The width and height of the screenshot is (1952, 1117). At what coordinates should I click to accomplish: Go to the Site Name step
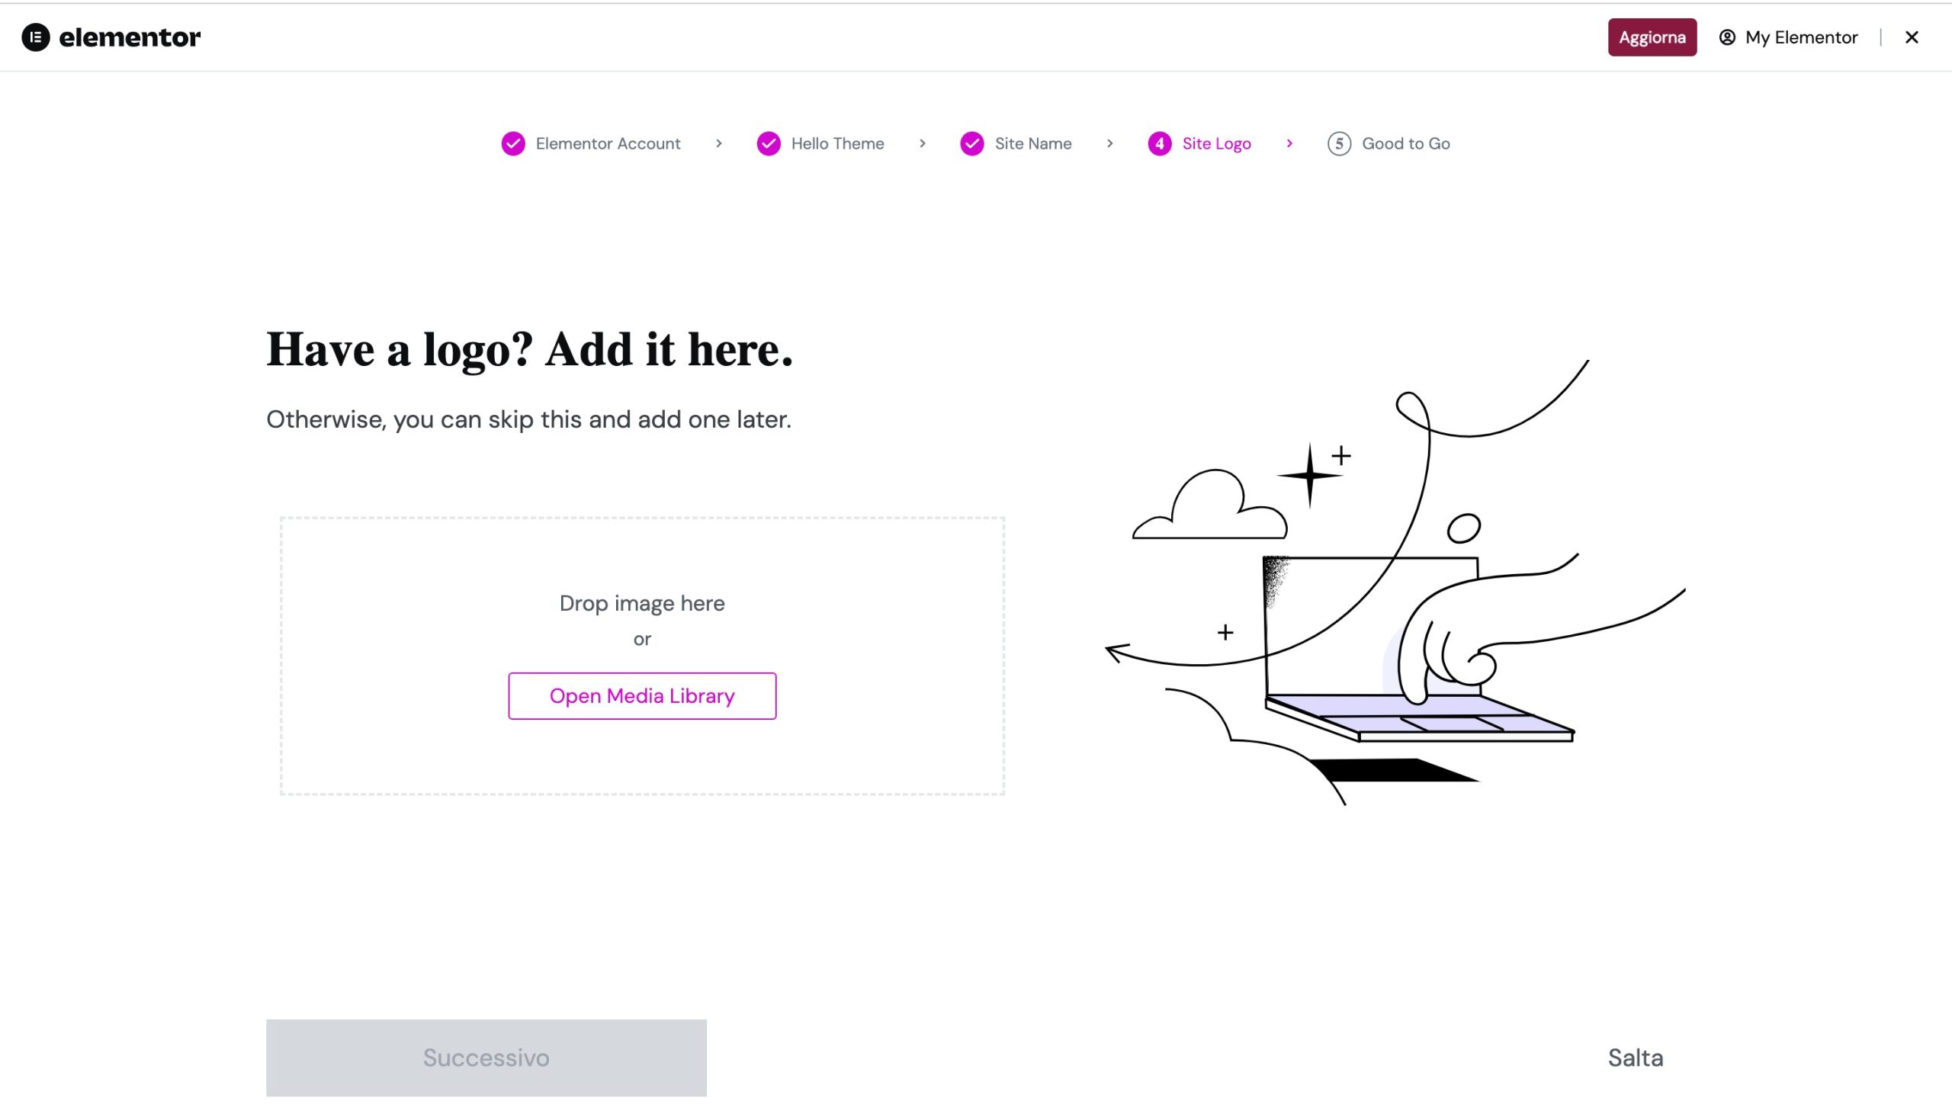1032,143
